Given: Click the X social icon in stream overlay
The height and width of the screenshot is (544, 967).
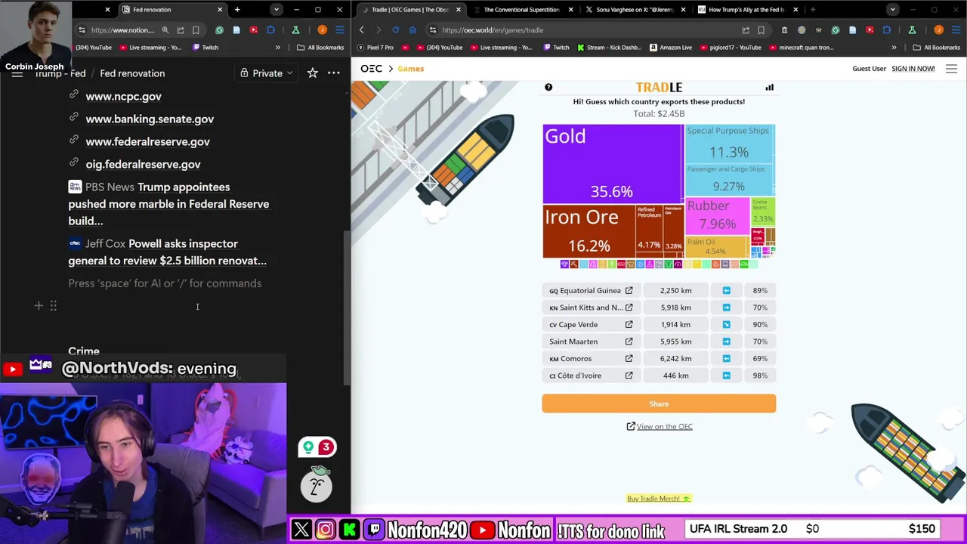Looking at the screenshot, I should 301,530.
